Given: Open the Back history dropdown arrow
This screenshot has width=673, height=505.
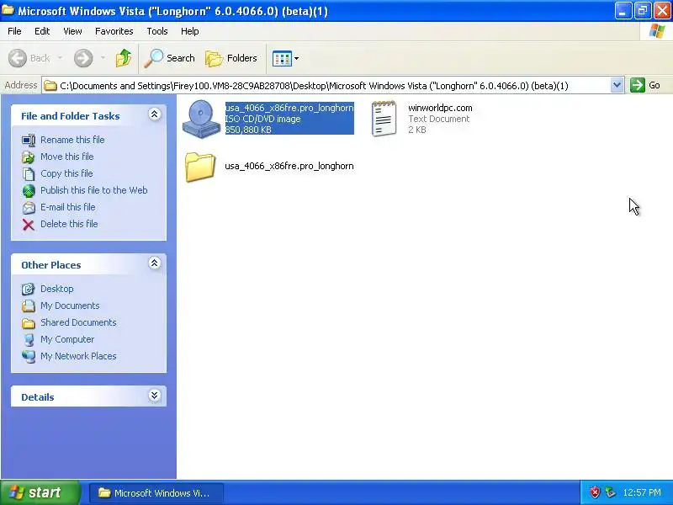Looking at the screenshot, I should tap(60, 57).
